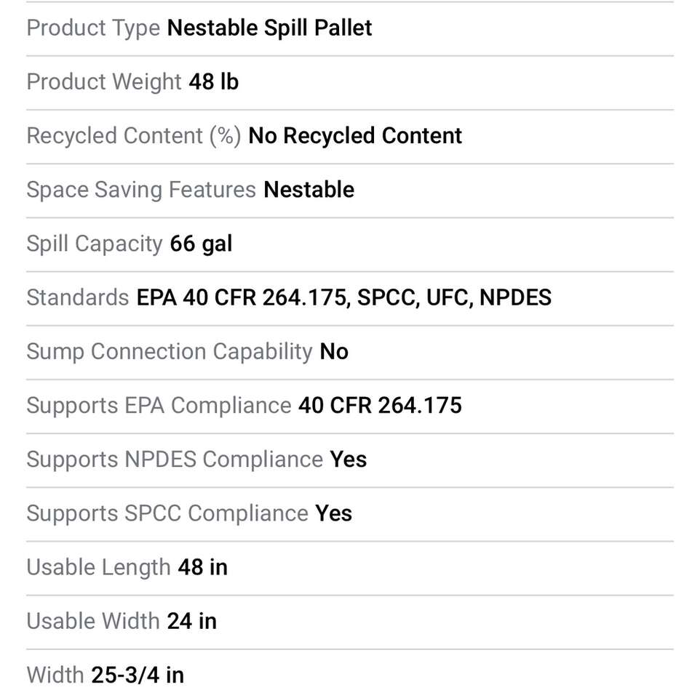Viewport: 700px width, 698px height.
Task: Click 'Yes' beside Supports SPCC Compliance
Action: click(x=333, y=513)
